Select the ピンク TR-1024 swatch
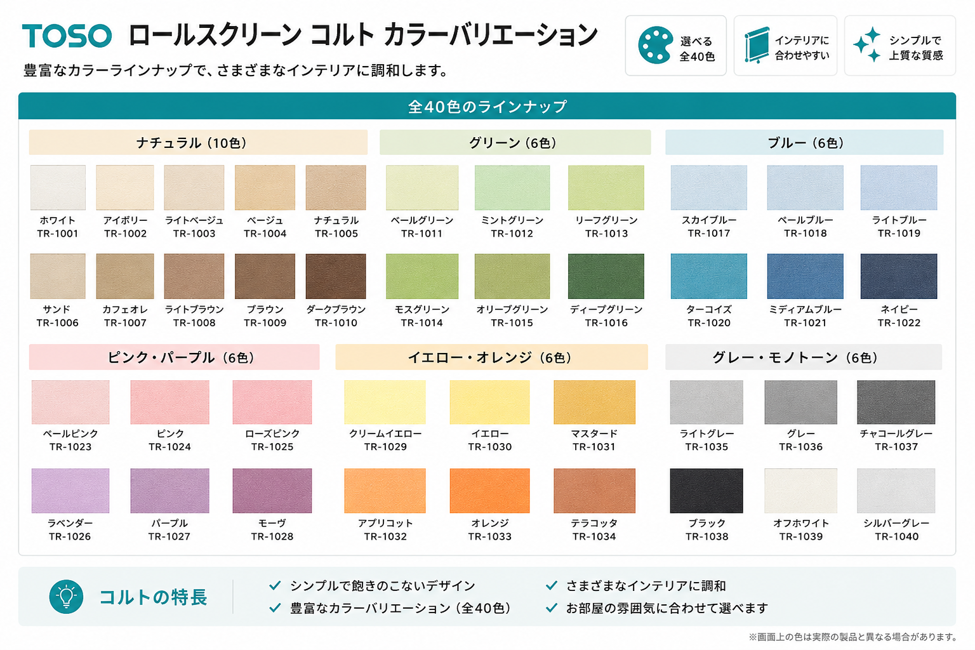The width and height of the screenshot is (975, 650). point(169,402)
